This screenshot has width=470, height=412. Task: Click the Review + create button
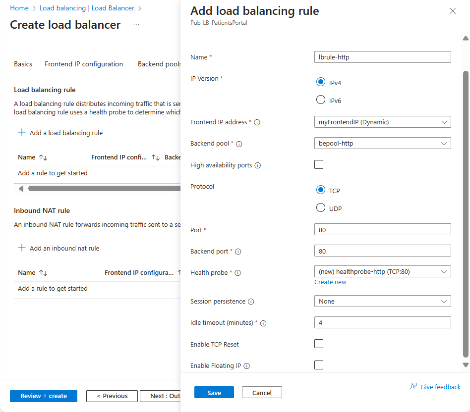(44, 396)
